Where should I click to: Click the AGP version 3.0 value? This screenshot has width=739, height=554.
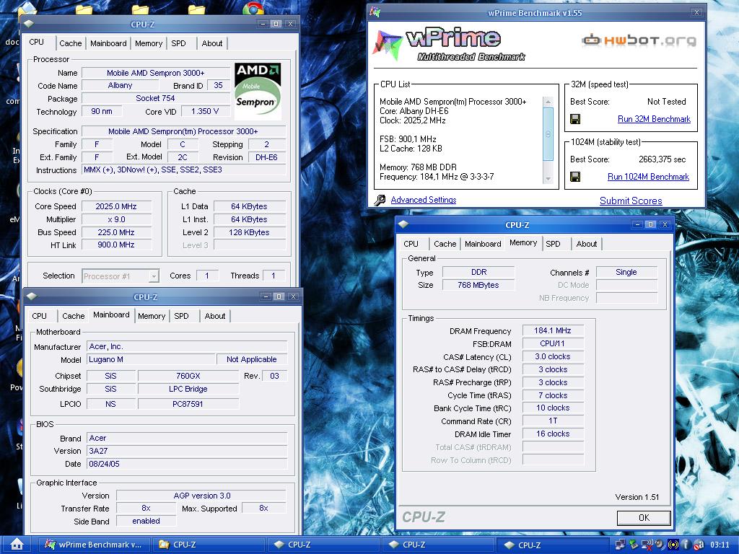click(x=202, y=496)
